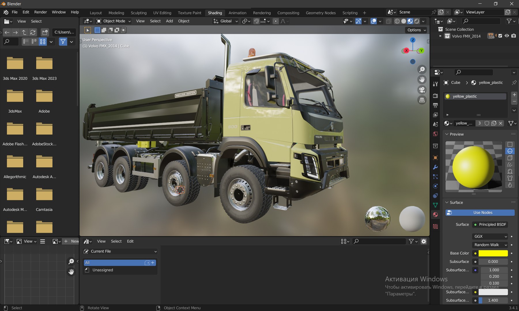Click the viewport pan hand icon
The height and width of the screenshot is (311, 519).
[422, 79]
